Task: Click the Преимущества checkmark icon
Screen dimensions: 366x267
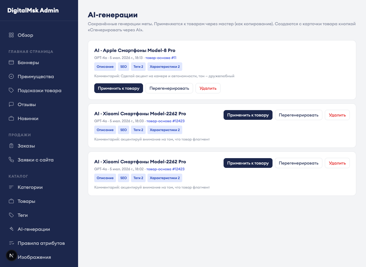Action: click(x=11, y=76)
